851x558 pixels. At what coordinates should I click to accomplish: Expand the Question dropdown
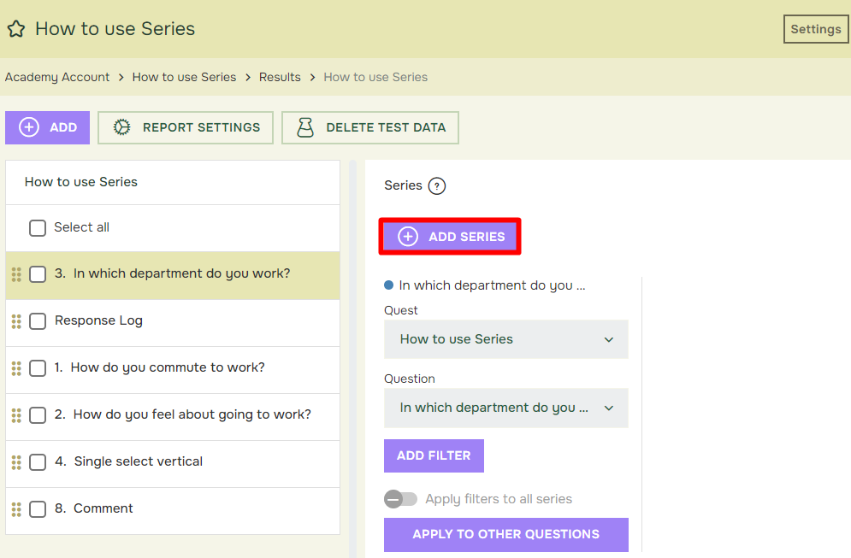(505, 408)
